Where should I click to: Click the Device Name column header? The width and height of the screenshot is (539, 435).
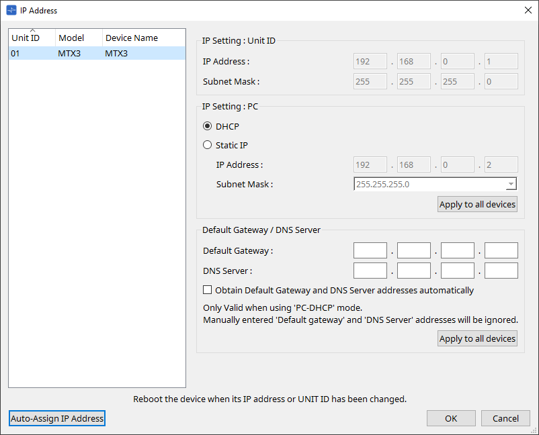pyautogui.click(x=132, y=38)
